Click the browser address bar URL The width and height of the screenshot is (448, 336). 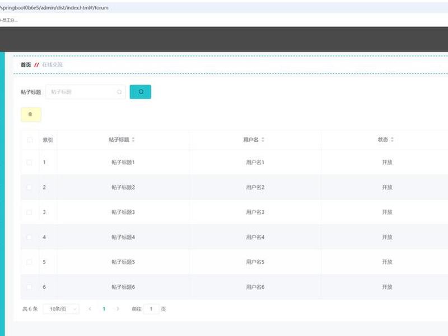(x=54, y=8)
